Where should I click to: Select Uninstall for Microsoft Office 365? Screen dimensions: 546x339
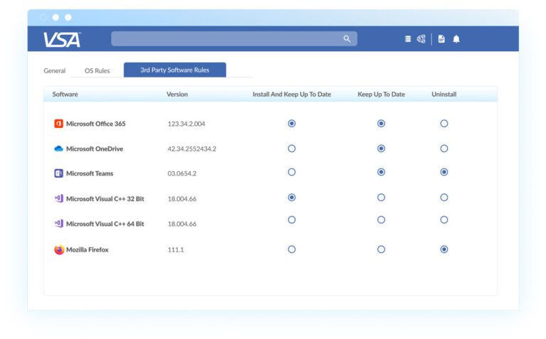click(444, 124)
